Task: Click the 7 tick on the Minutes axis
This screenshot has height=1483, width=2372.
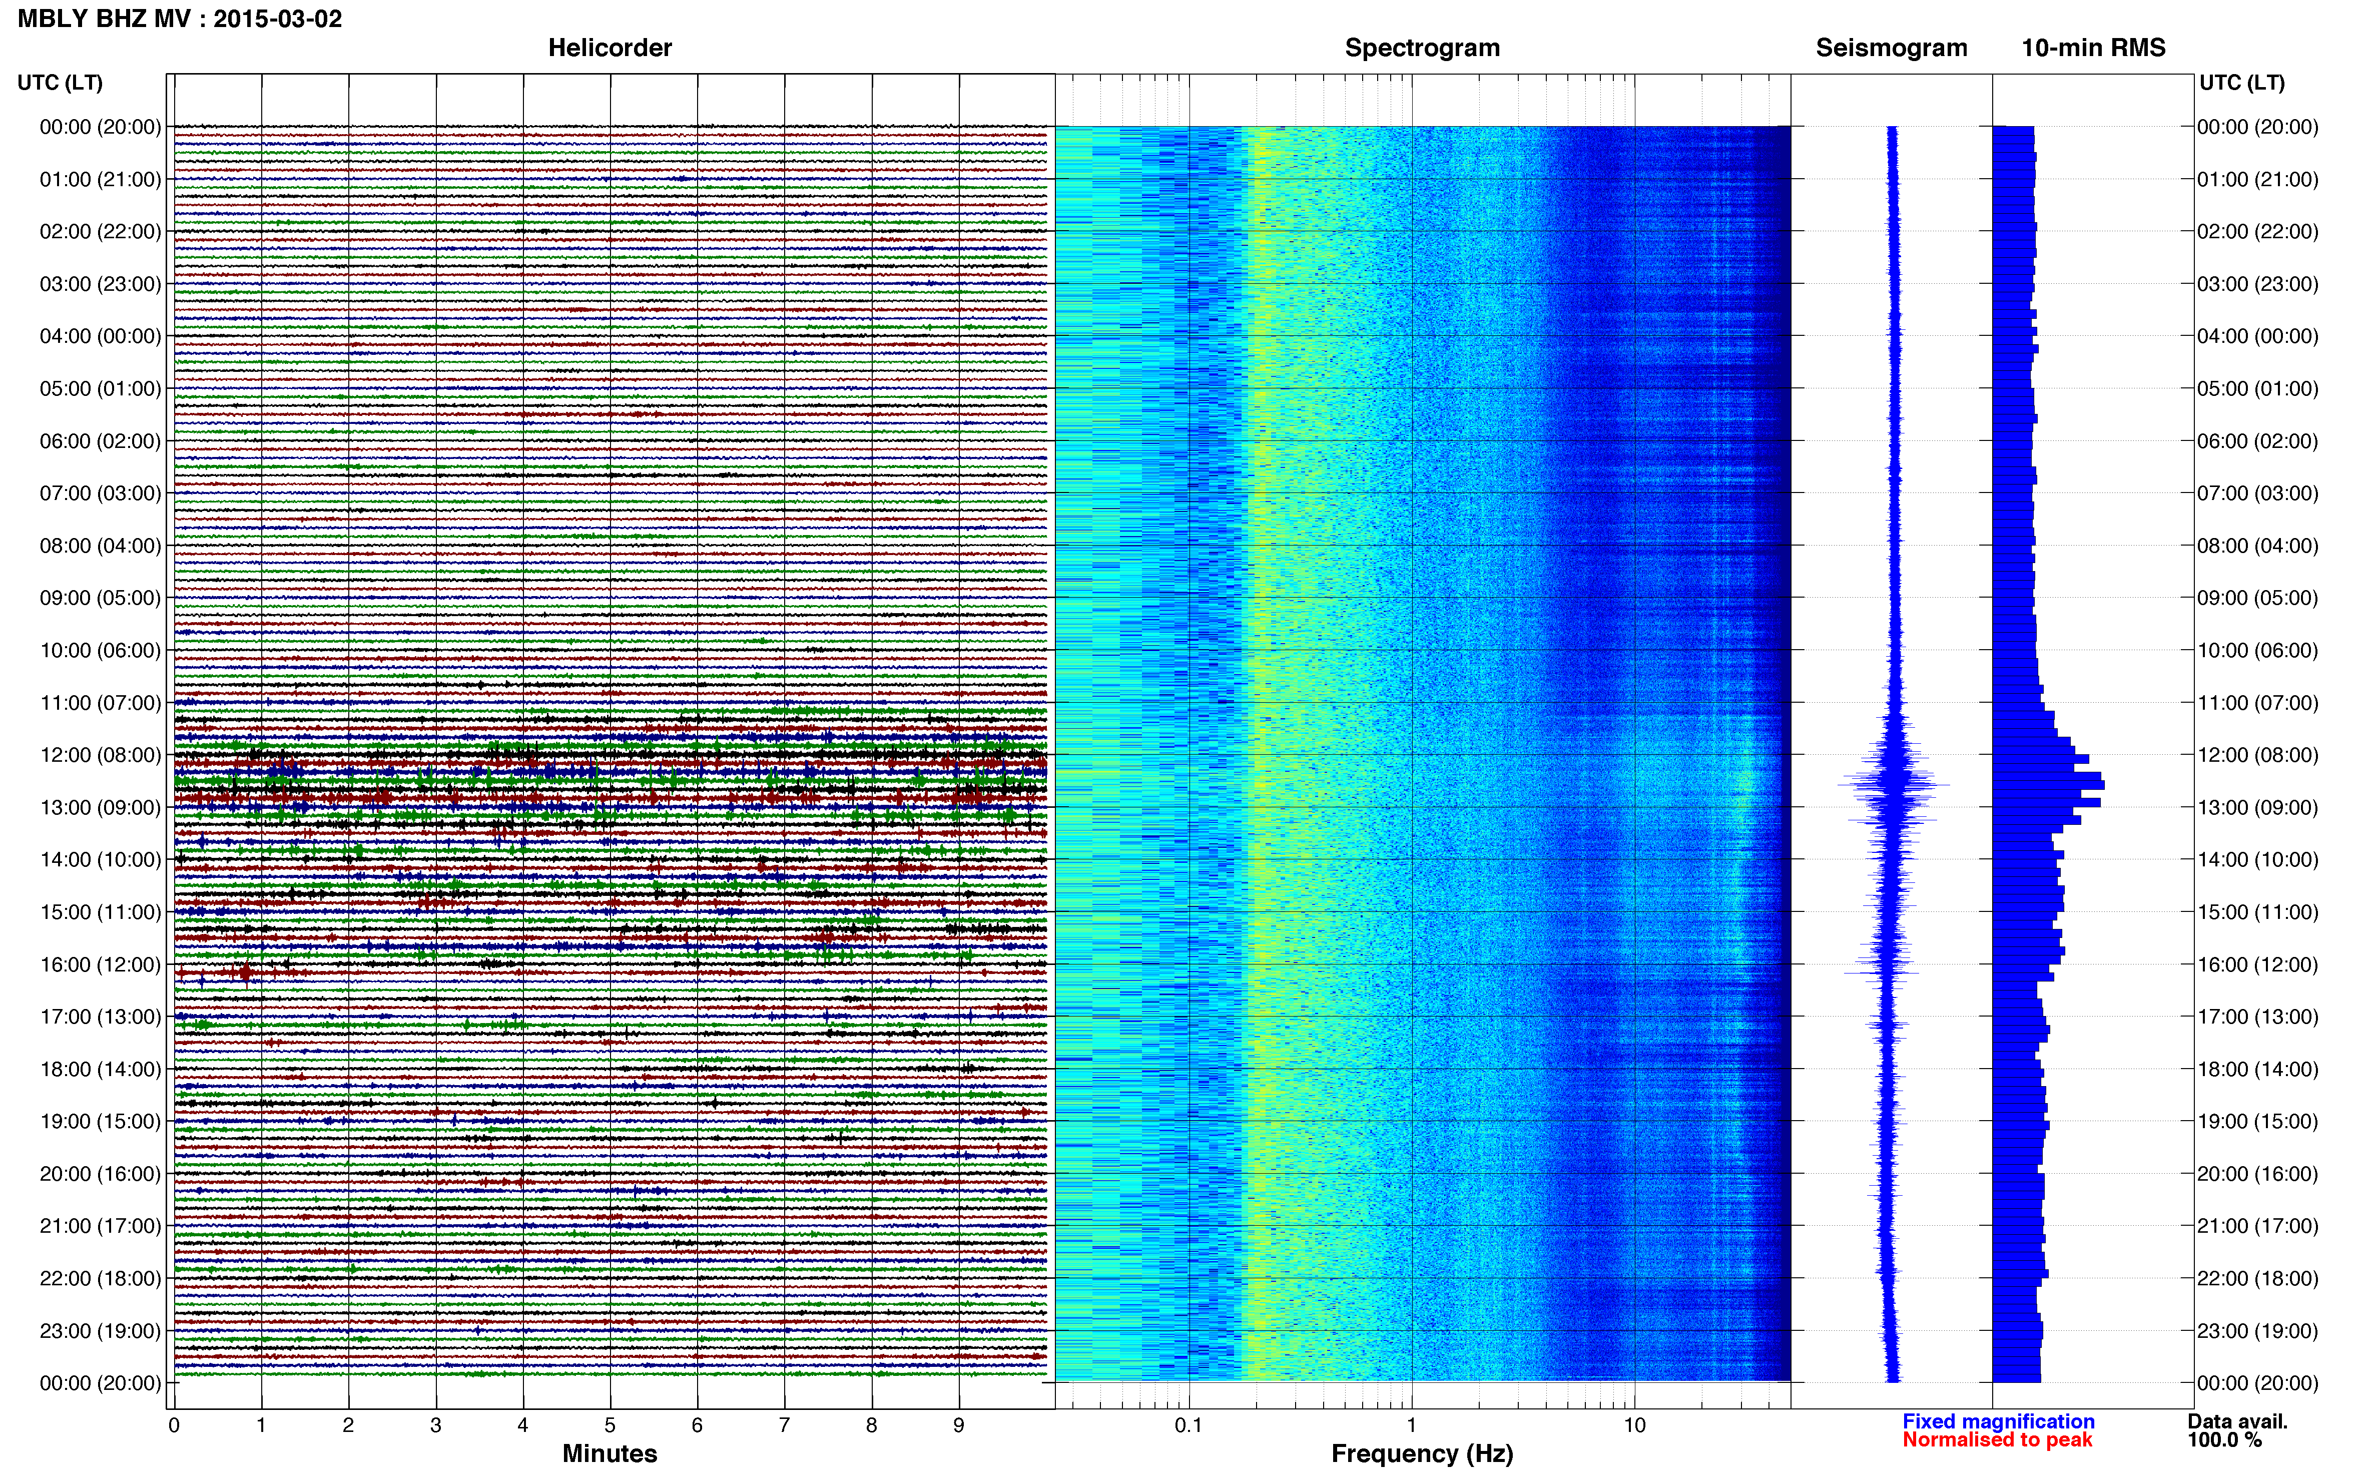Action: pyautogui.click(x=785, y=1425)
